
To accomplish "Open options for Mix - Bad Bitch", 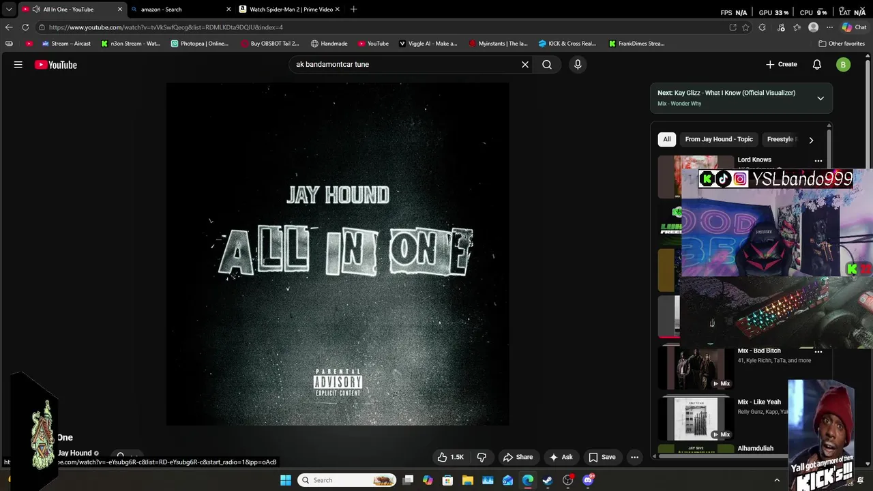I will (818, 352).
